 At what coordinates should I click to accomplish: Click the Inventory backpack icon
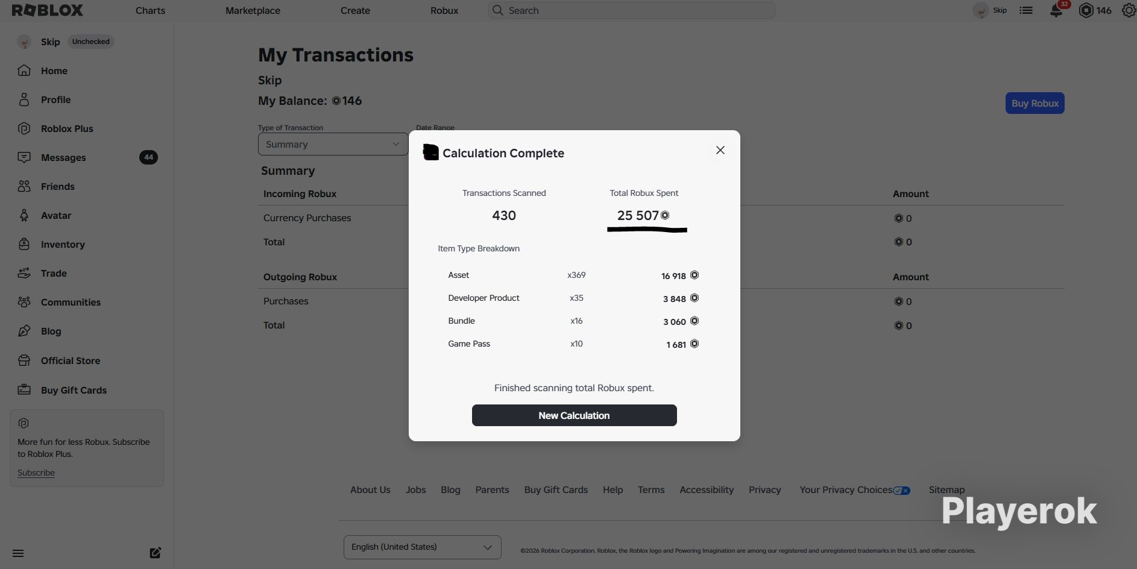24,244
